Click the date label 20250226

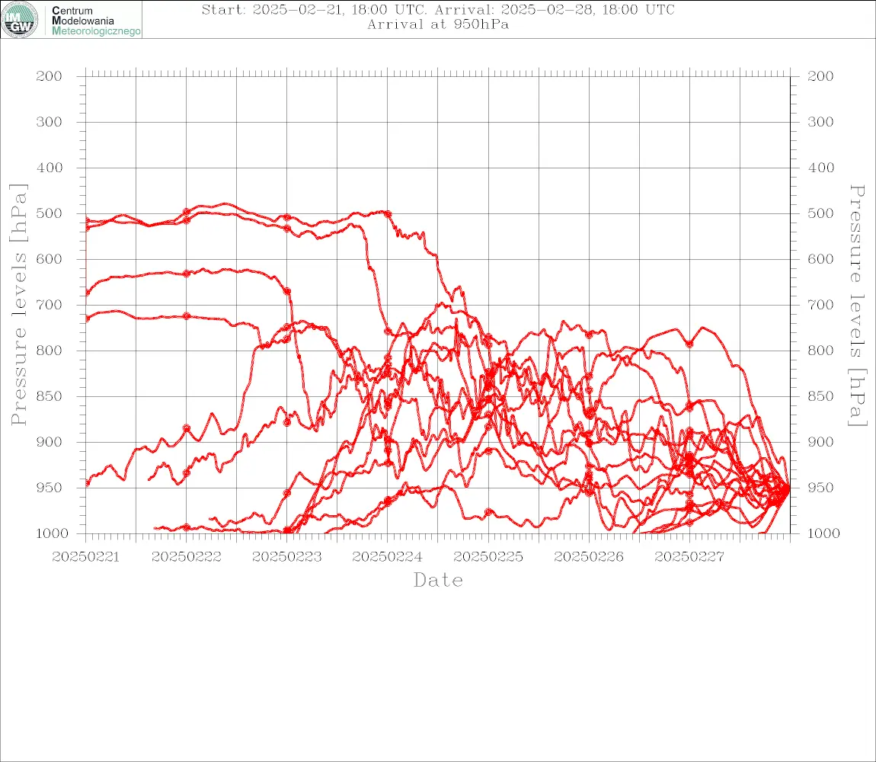tap(589, 557)
